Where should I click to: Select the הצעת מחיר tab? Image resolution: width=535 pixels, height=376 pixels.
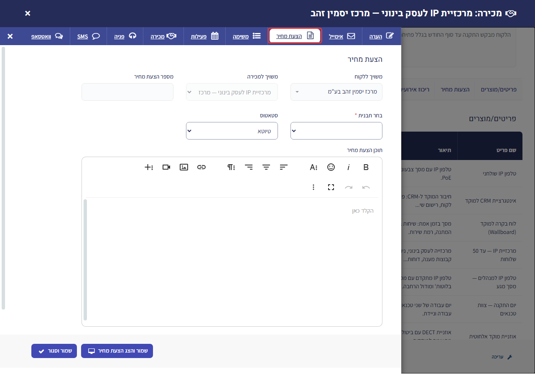295,36
